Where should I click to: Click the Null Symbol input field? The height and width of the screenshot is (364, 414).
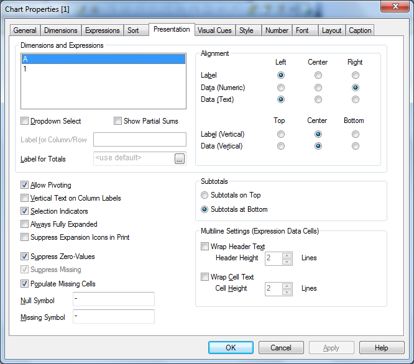pyautogui.click(x=114, y=299)
